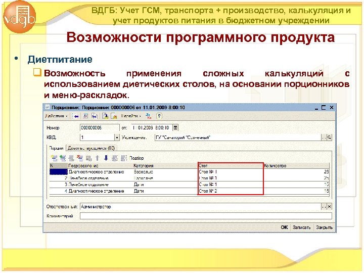
Task: Click the add row icon in the table toolbar
Action: tap(54, 158)
